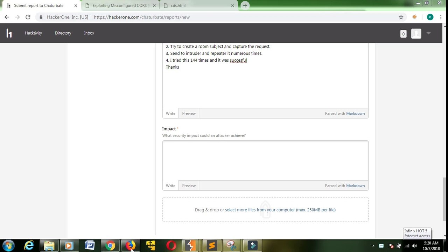448x252 pixels.
Task: Close the Submit report to Chaturbate tab
Action: click(76, 6)
